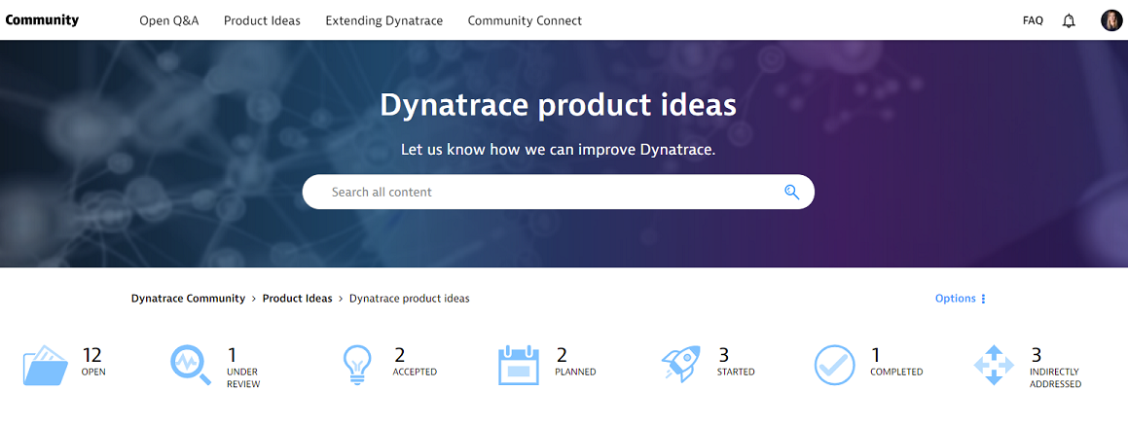
Task: Follow Dynatrace Community breadcrumb link
Action: click(188, 299)
